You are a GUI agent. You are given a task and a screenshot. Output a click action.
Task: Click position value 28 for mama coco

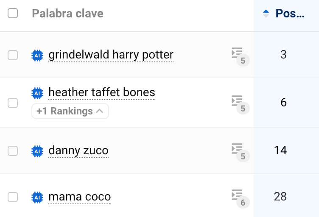point(280,197)
